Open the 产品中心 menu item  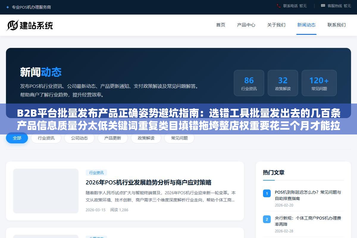point(246,25)
